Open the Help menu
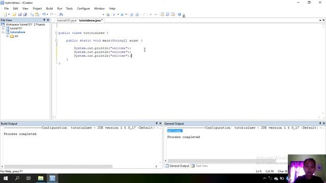326x183 pixels. click(x=112, y=9)
